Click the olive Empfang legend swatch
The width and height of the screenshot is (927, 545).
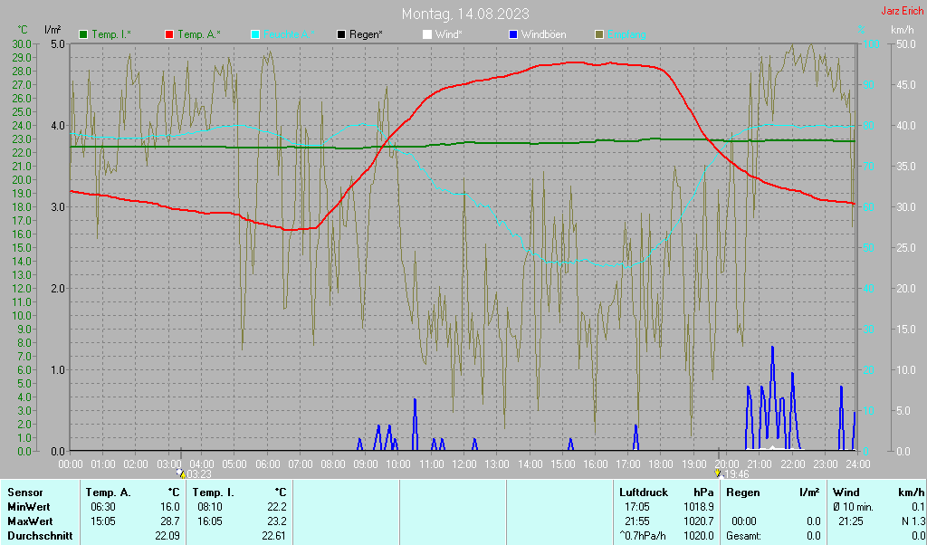[x=599, y=35]
